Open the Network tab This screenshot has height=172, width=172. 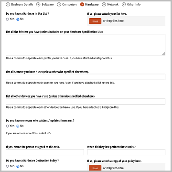pos(113,4)
